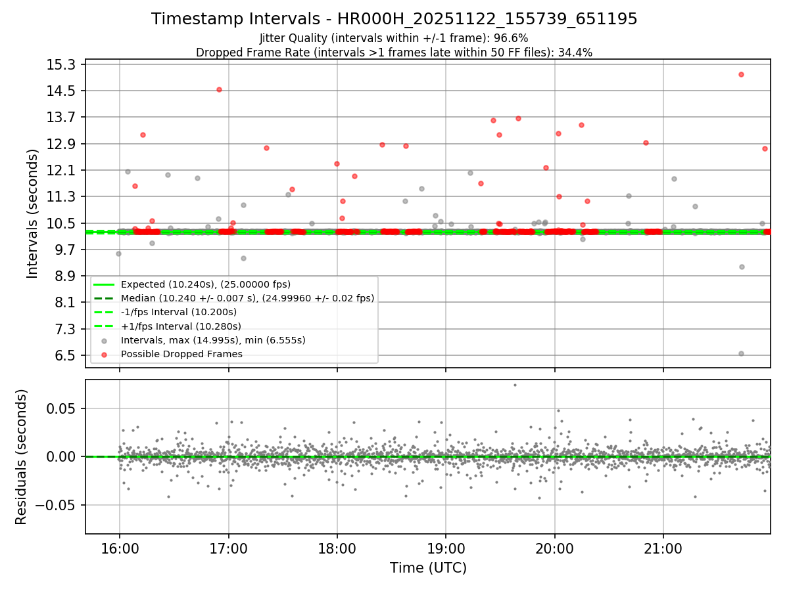Image resolution: width=789 pixels, height=591 pixels.
Task: Select legend entry '-1/fps Interval (10.200s)'
Action: point(179,312)
